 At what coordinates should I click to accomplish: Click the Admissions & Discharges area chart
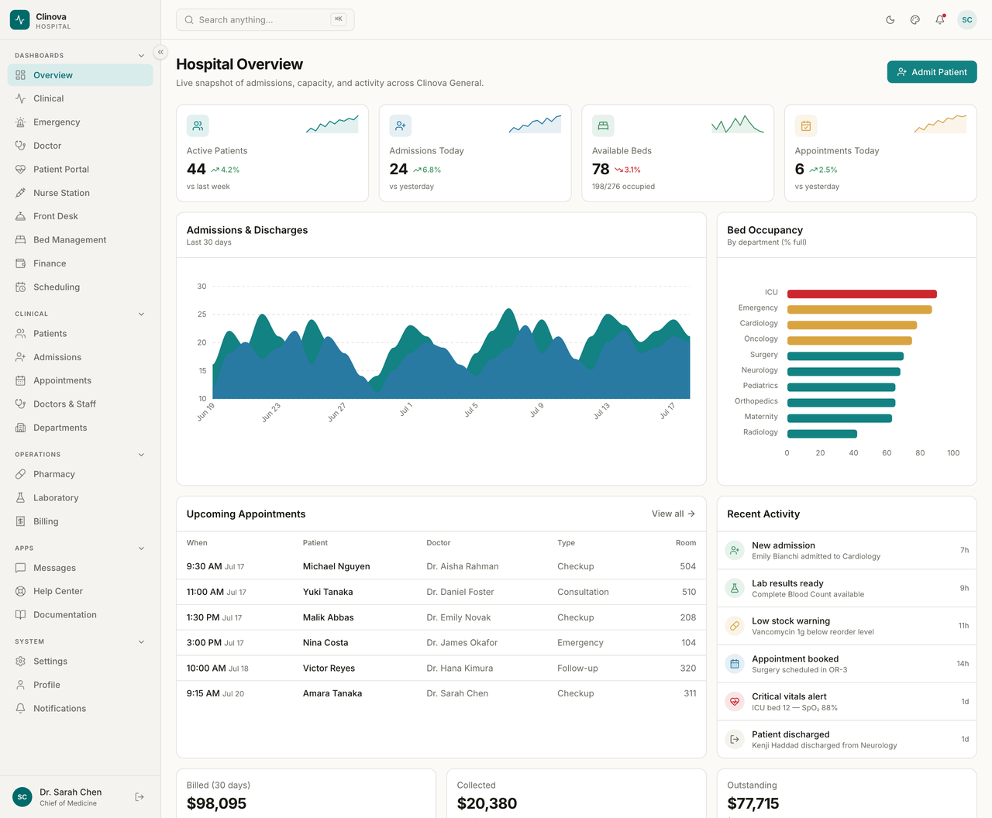pyautogui.click(x=451, y=353)
